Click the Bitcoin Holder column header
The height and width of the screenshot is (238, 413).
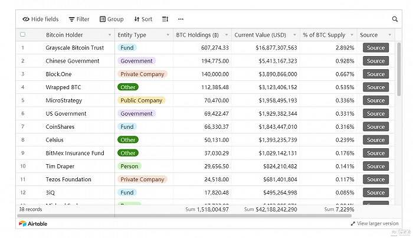tap(64, 35)
